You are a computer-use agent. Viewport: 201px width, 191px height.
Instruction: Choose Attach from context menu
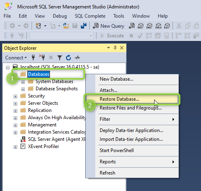pos(132,90)
